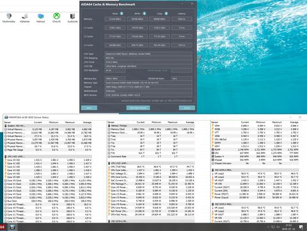
Task: Click the Maximum column header in the first panel
Action: pos(70,123)
